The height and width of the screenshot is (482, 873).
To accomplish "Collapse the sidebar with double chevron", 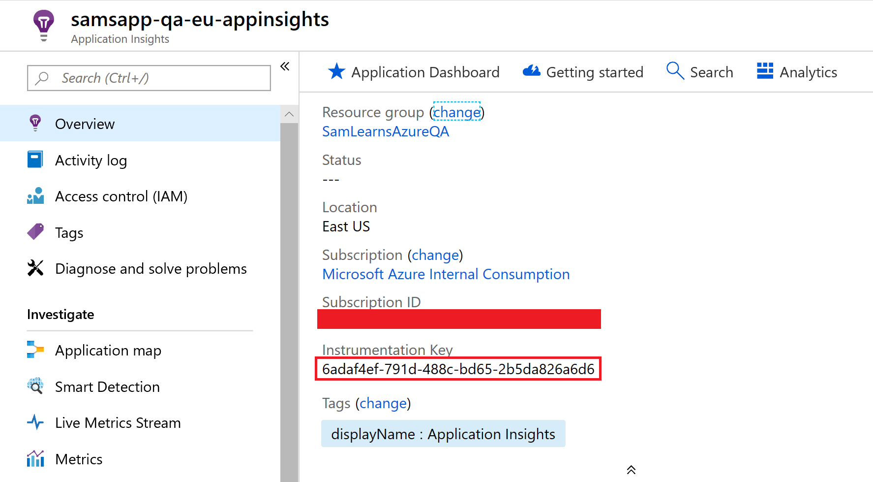I will click(x=285, y=66).
